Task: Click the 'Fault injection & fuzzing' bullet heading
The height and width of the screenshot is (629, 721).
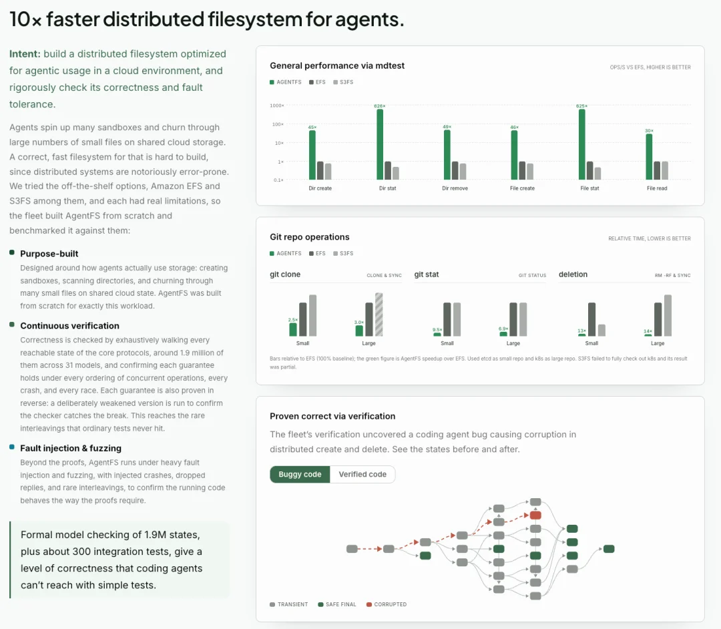Action: click(x=71, y=448)
